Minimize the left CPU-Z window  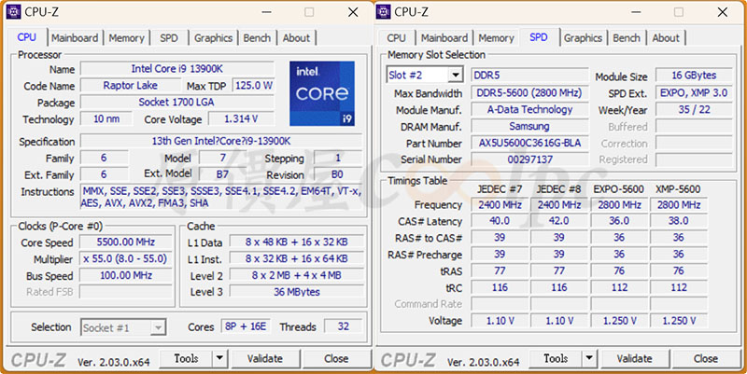(x=266, y=12)
